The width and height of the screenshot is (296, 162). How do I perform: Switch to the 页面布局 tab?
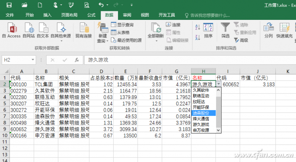[69, 15]
